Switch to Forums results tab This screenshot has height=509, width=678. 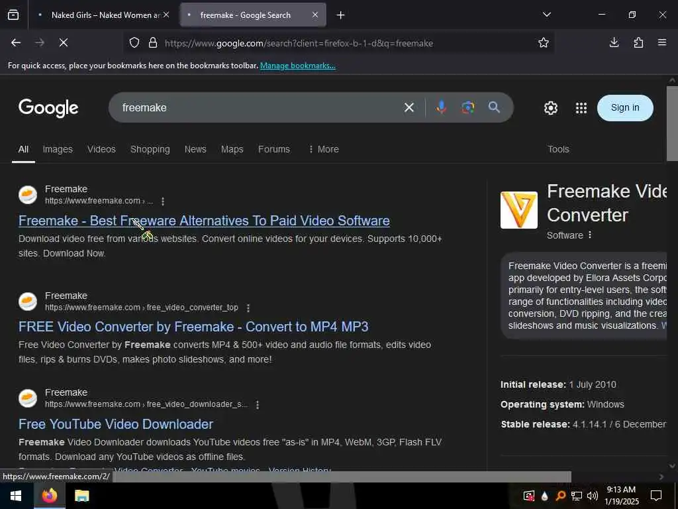[274, 149]
